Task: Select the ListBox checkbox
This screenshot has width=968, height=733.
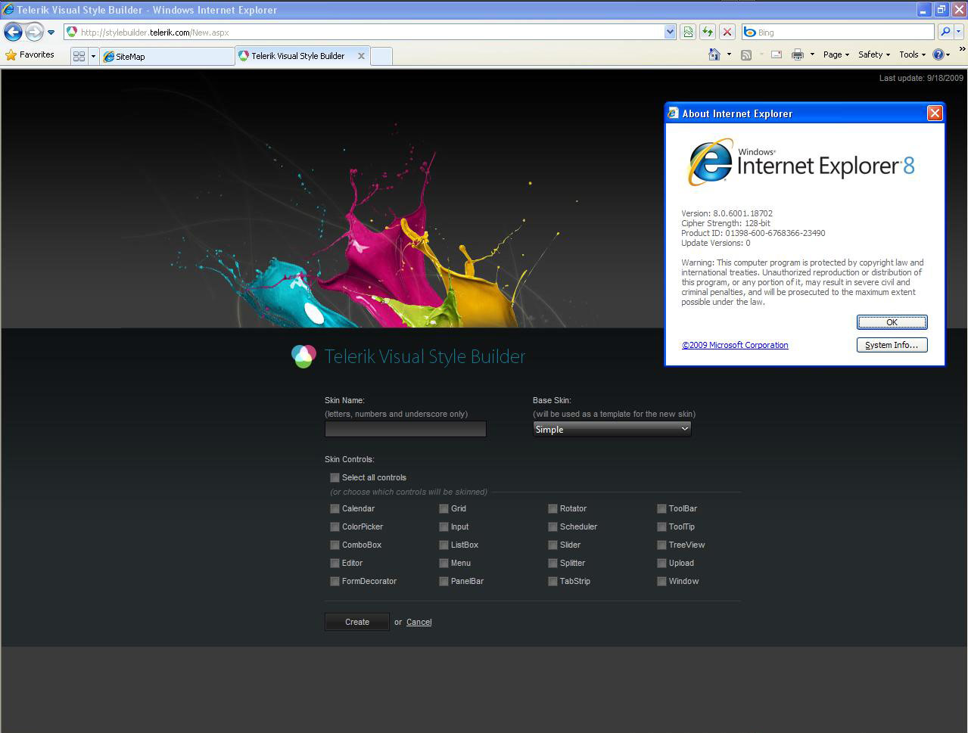Action: [444, 545]
